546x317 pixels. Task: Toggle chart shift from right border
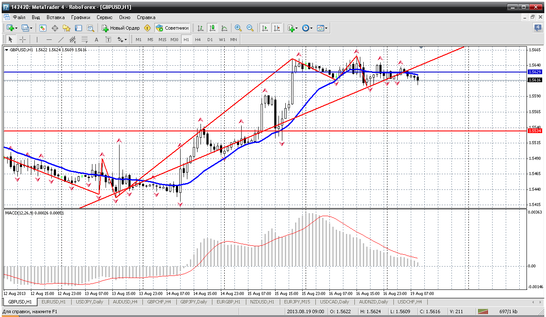click(277, 28)
